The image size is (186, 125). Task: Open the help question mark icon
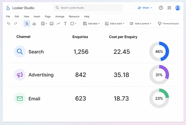(x=161, y=8)
